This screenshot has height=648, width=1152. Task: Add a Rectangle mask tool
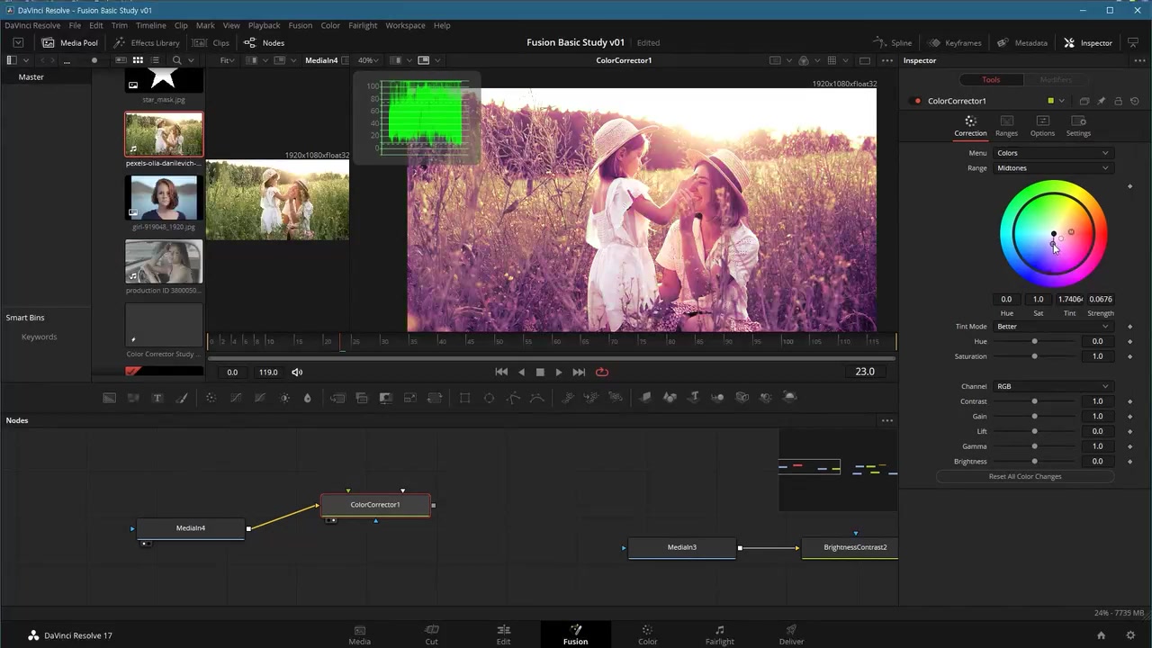click(464, 398)
